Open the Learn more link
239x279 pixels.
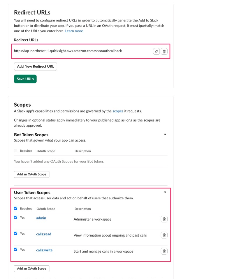[74, 31]
